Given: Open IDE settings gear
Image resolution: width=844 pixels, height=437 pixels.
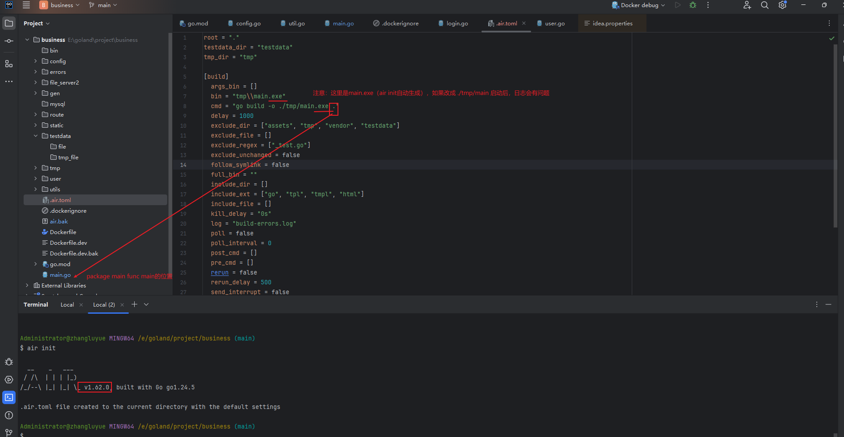Looking at the screenshot, I should tap(782, 5).
